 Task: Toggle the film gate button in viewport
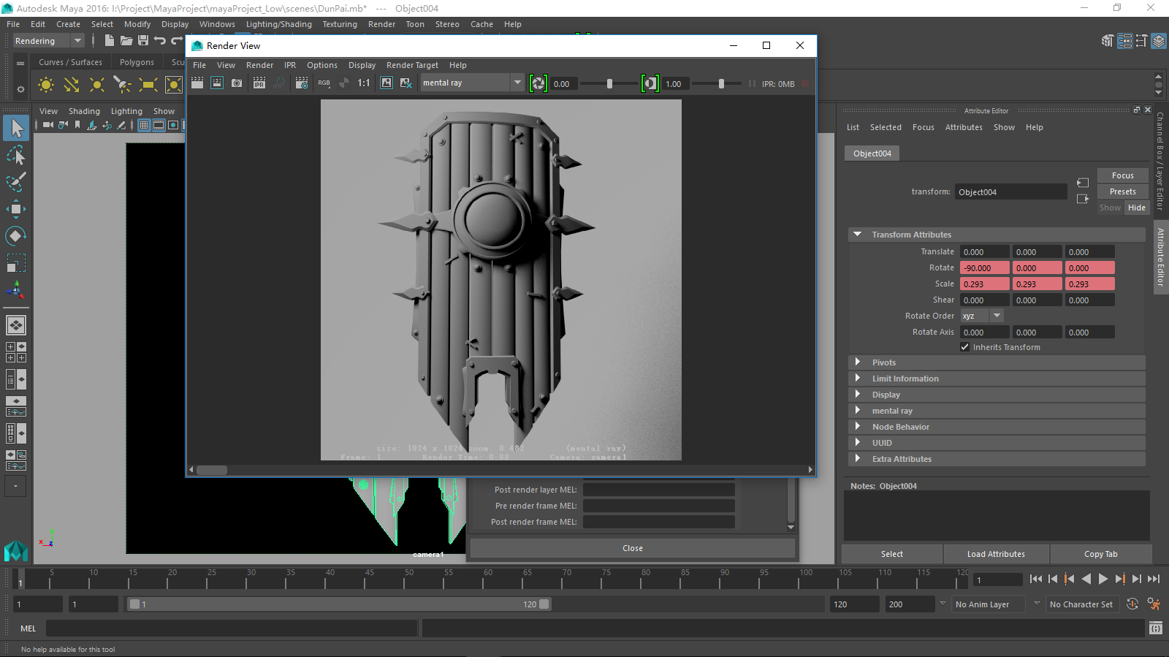tap(159, 125)
